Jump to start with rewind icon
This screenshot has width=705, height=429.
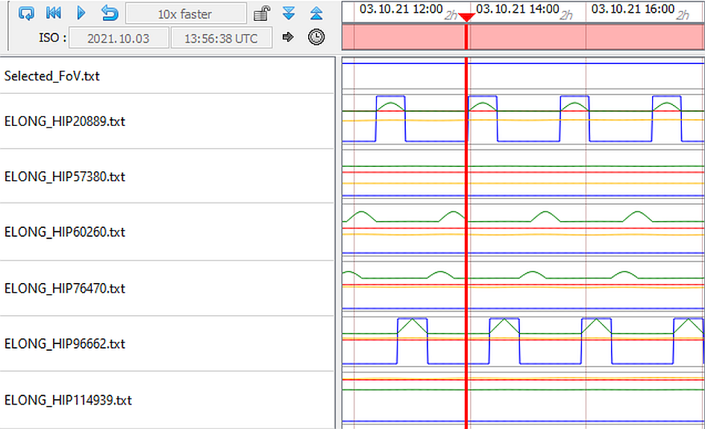coord(54,13)
